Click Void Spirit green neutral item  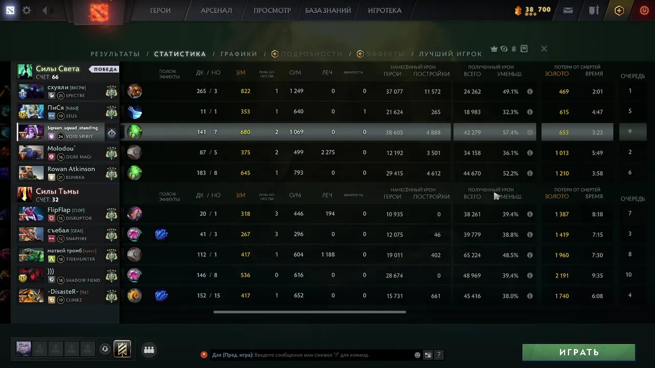pos(135,132)
